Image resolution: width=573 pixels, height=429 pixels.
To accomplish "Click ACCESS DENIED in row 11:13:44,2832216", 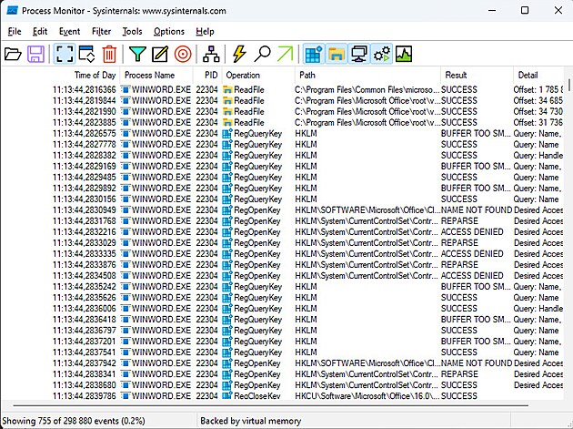I will click(472, 232).
